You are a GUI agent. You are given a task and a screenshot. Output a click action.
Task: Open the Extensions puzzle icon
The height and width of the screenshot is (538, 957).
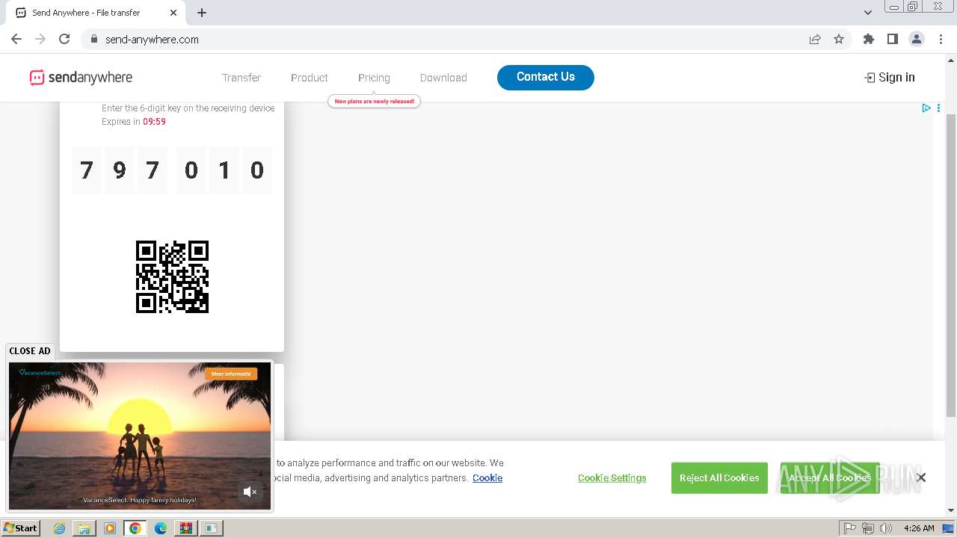point(869,39)
